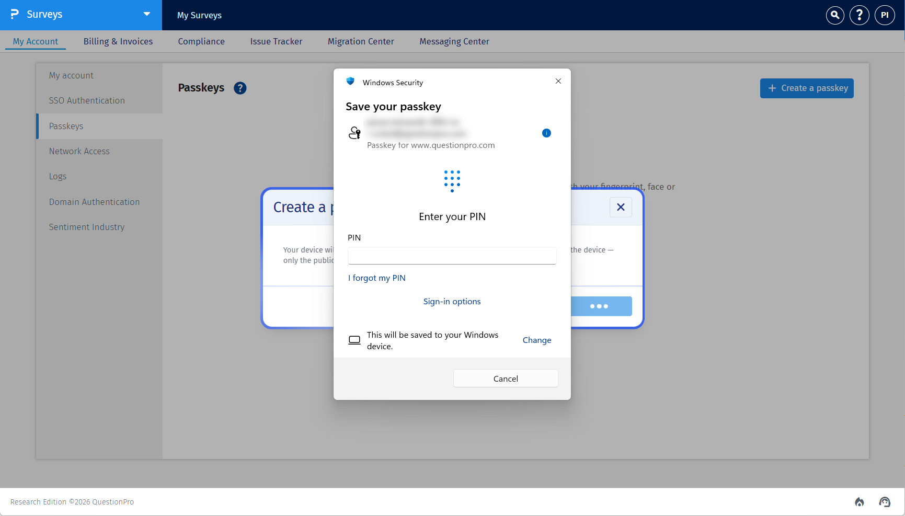
Task: Open the Compliance tab
Action: (x=201, y=41)
